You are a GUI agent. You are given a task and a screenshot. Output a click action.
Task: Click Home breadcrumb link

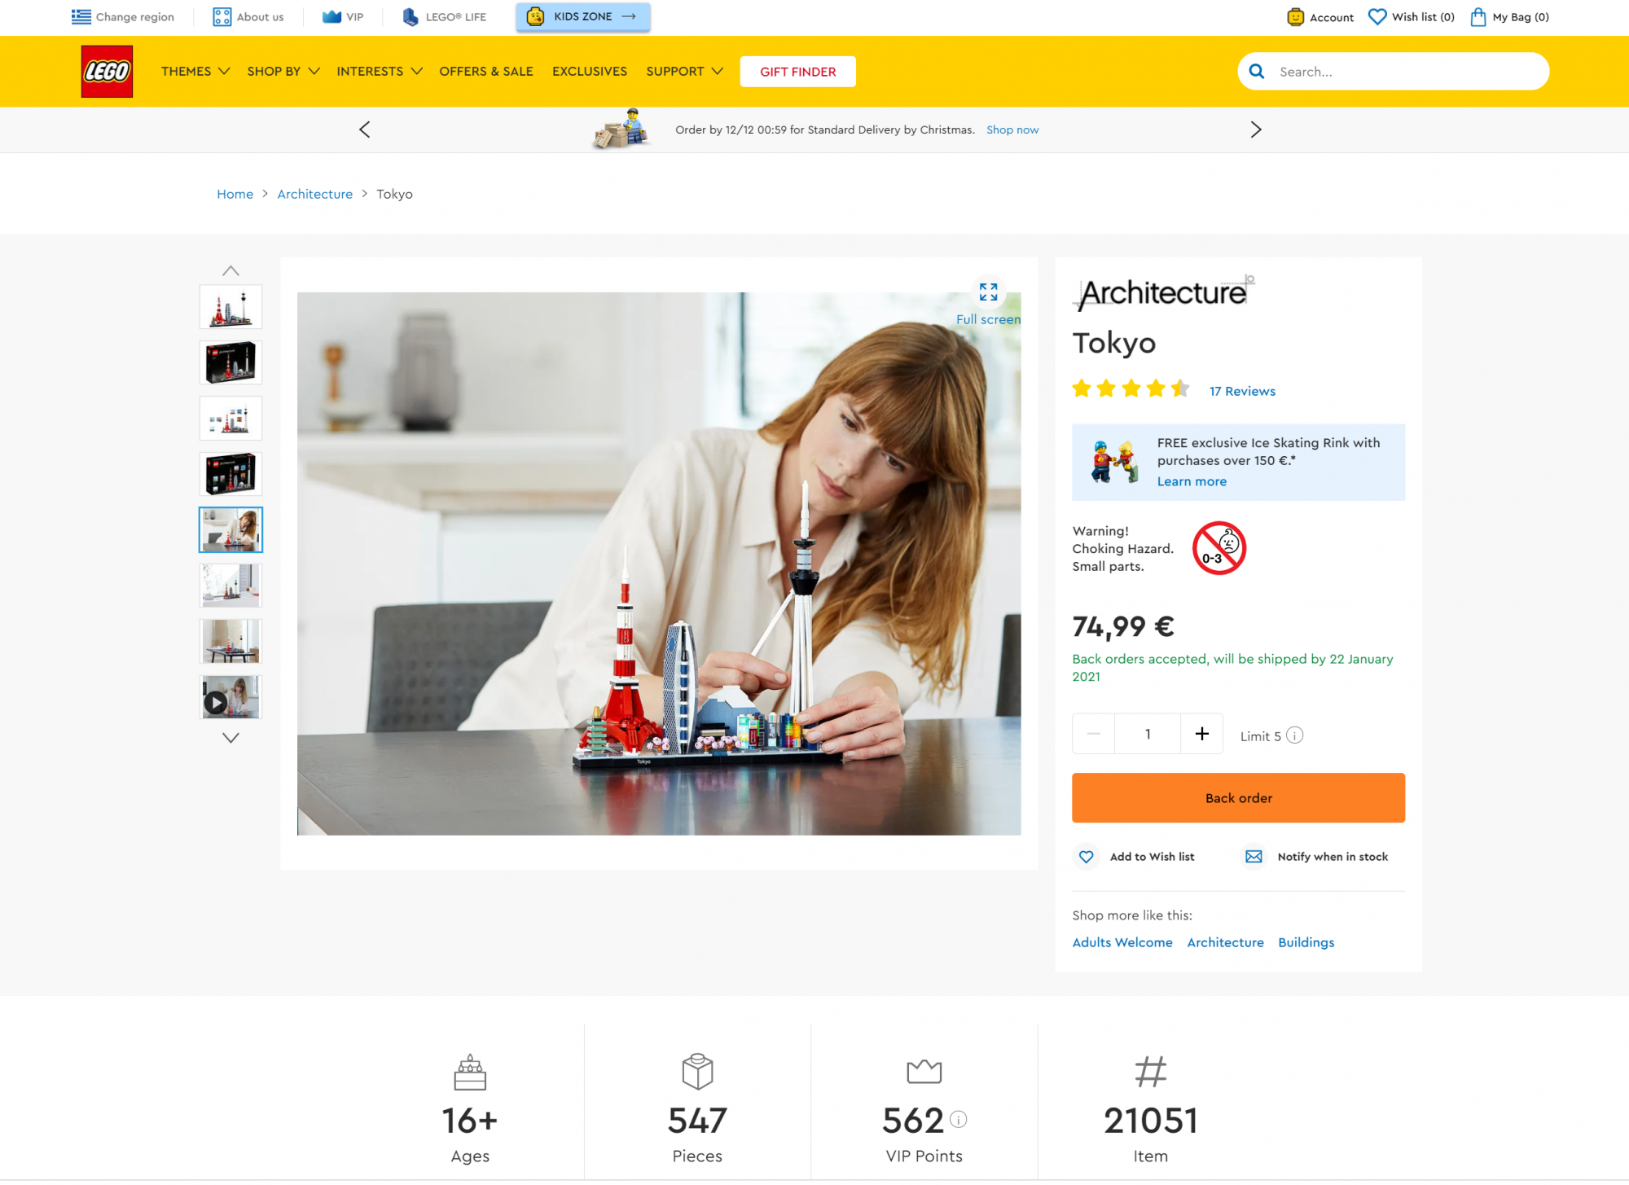coord(235,194)
